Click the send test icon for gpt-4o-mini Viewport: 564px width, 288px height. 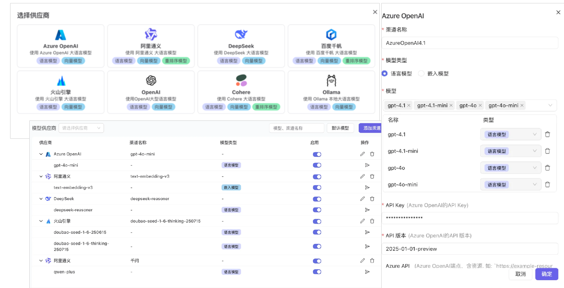coord(367,165)
